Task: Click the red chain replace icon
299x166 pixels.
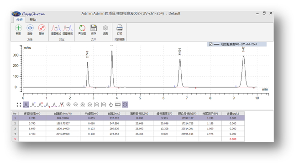Action: (42, 28)
